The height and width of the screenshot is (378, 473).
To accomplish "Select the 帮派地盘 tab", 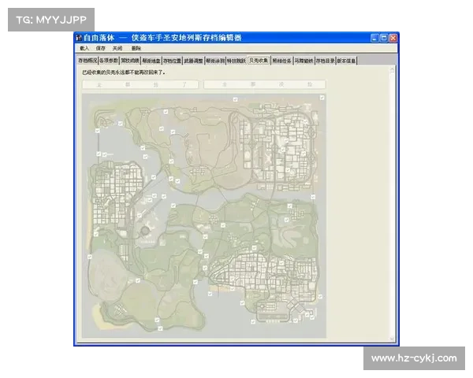I will coord(151,60).
